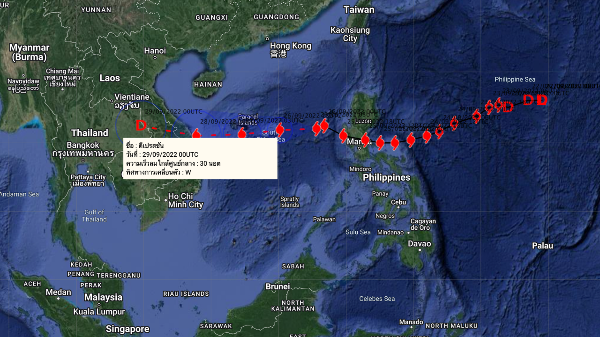This screenshot has width=600, height=337.
Task: Select storm marker on Vietnam coast
Action: pyautogui.click(x=196, y=135)
